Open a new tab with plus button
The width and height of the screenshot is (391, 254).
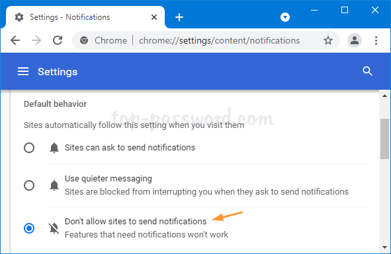[x=179, y=17]
